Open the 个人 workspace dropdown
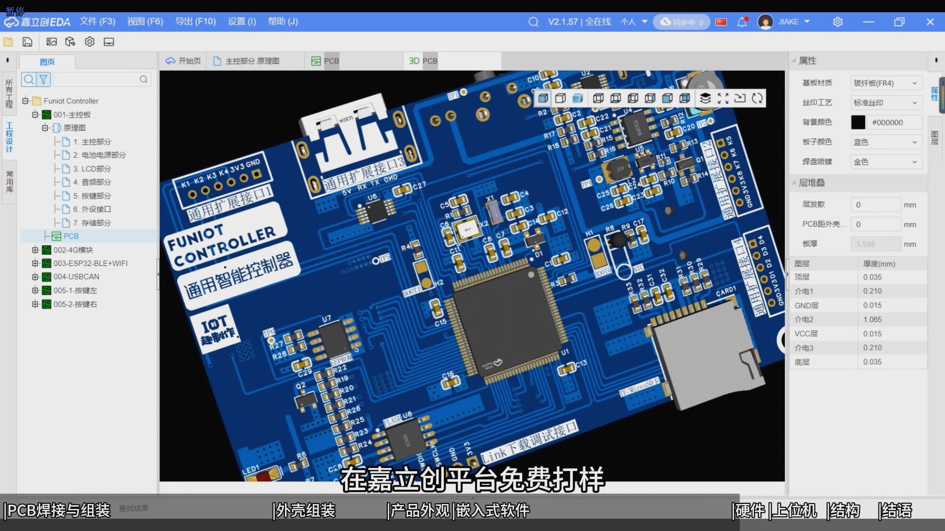This screenshot has width=945, height=531. point(634,22)
